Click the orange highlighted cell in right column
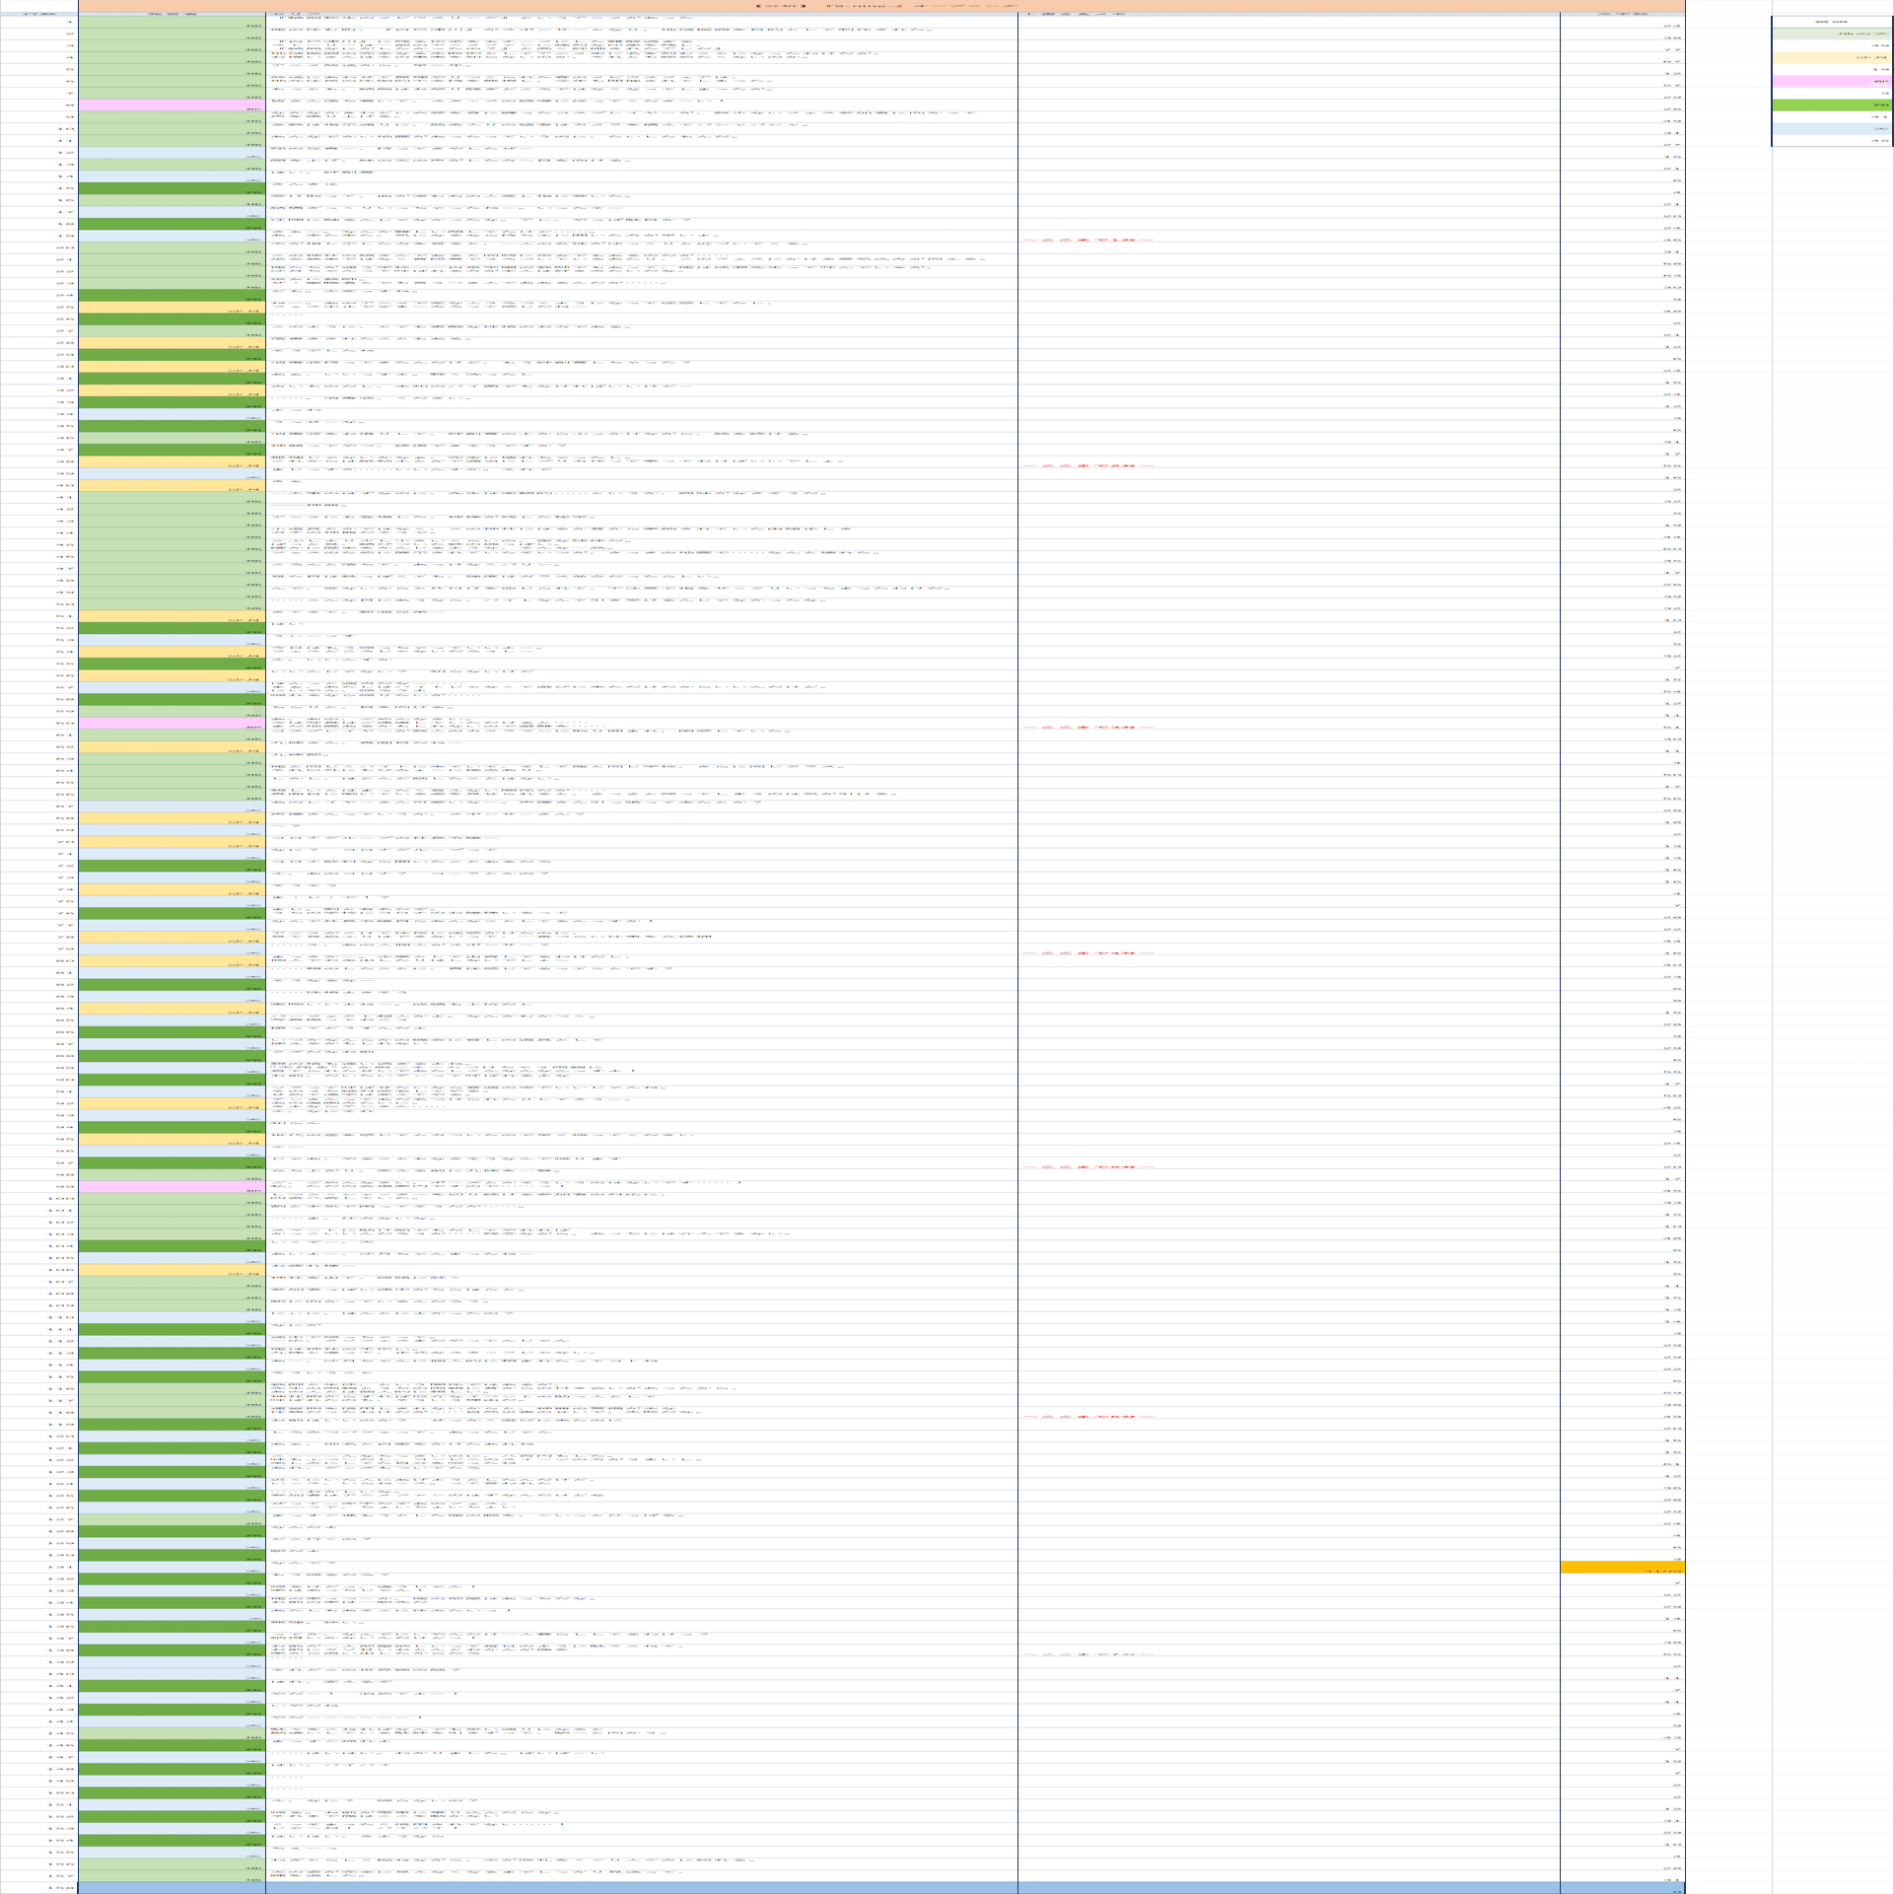Screen dimensions: 1894x1894 (1622, 1568)
